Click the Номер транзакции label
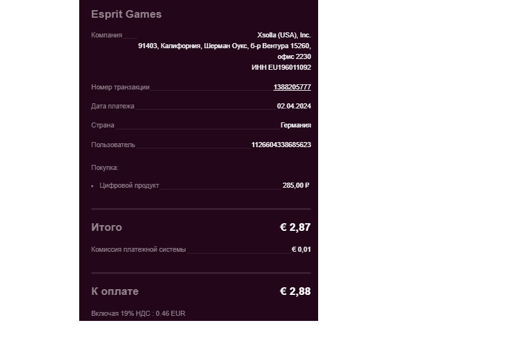Screen dimensions: 519x345 click(120, 87)
